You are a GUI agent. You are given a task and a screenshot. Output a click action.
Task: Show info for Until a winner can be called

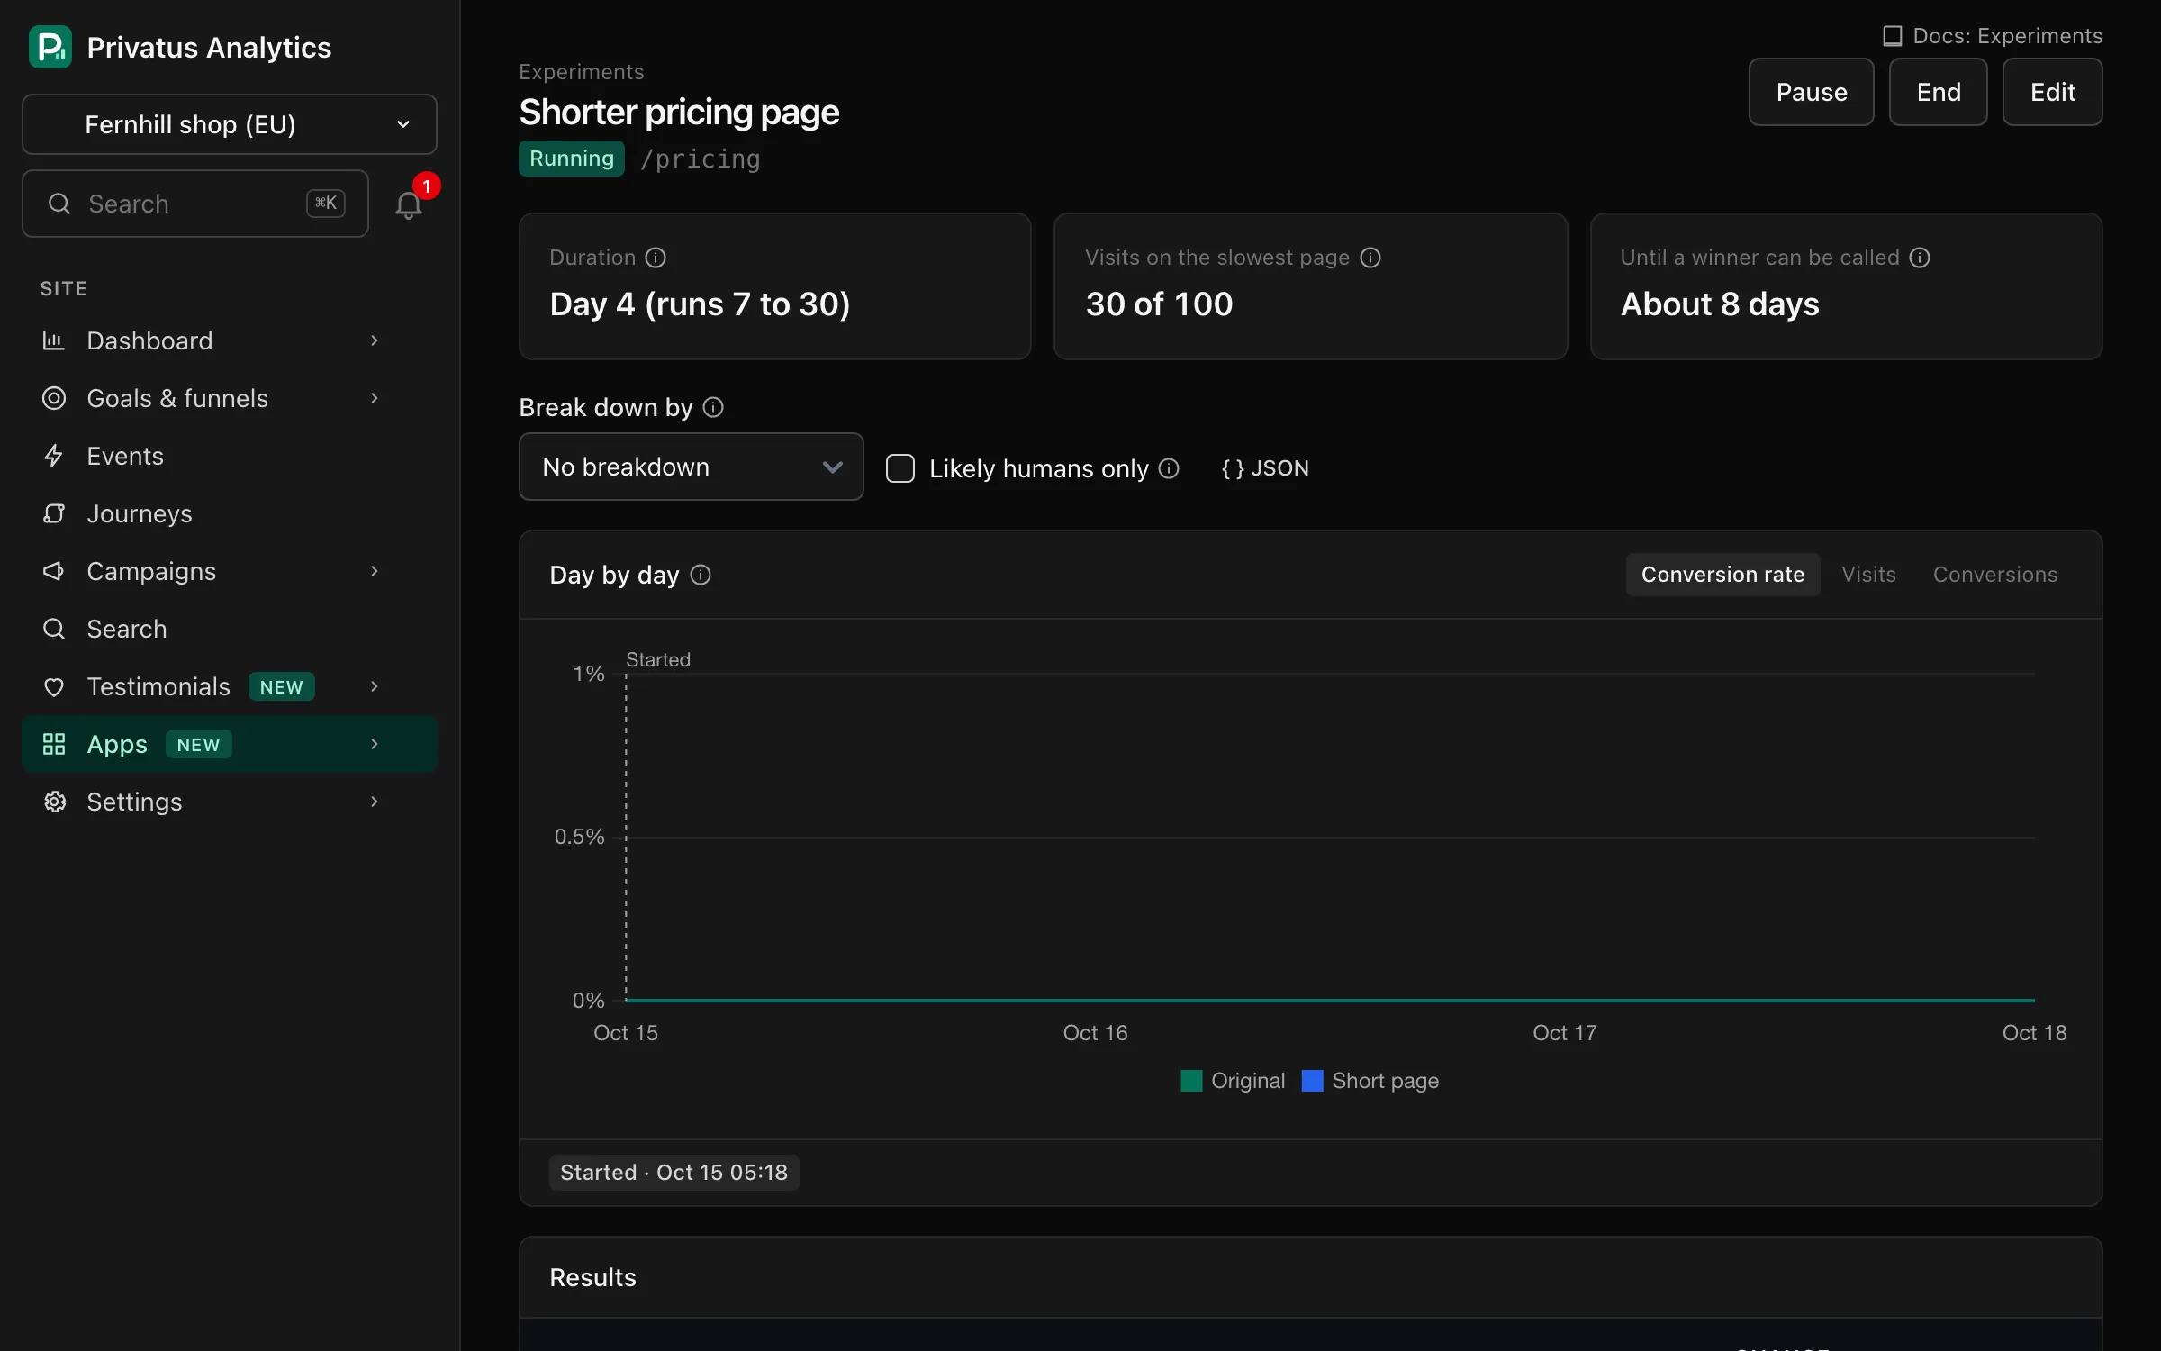pyautogui.click(x=1920, y=258)
